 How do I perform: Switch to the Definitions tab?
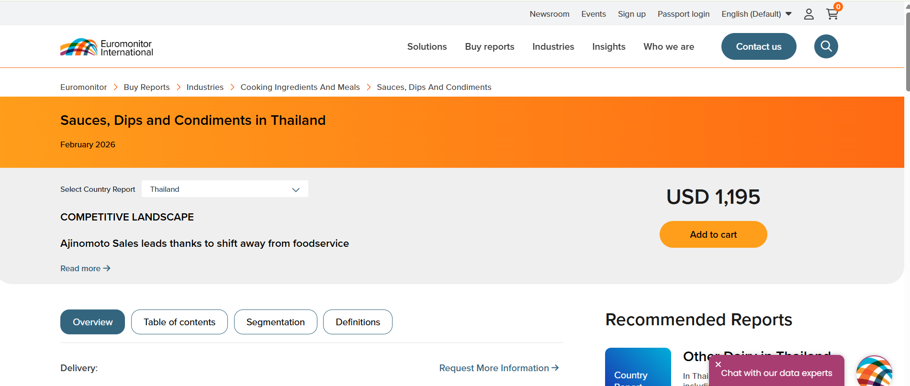[358, 322]
